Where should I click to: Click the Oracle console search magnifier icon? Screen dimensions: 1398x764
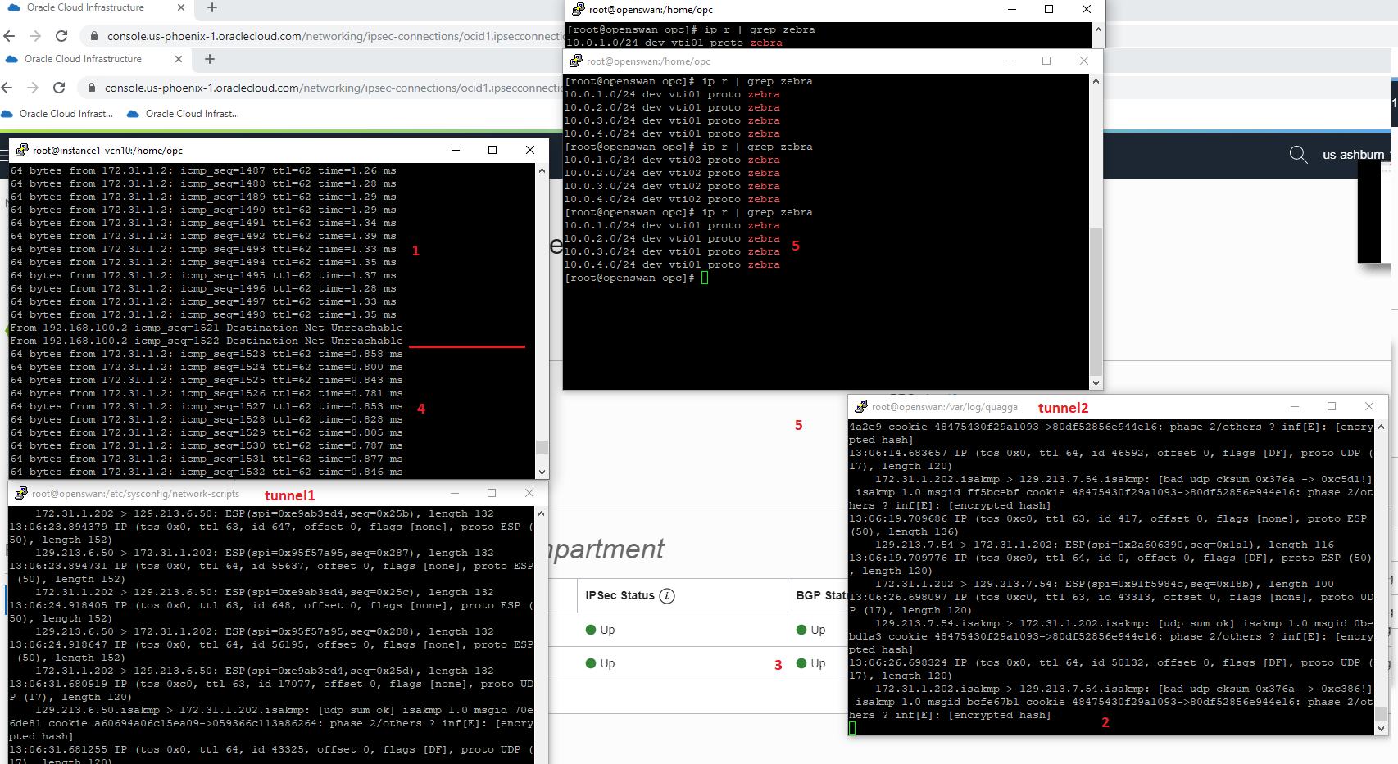[x=1298, y=155]
